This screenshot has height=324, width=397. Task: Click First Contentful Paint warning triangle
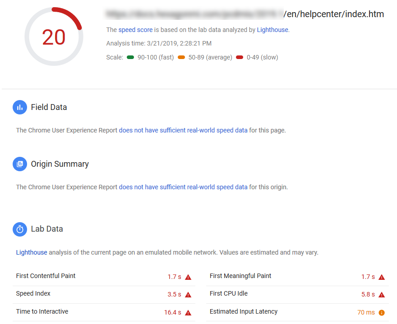click(x=188, y=277)
